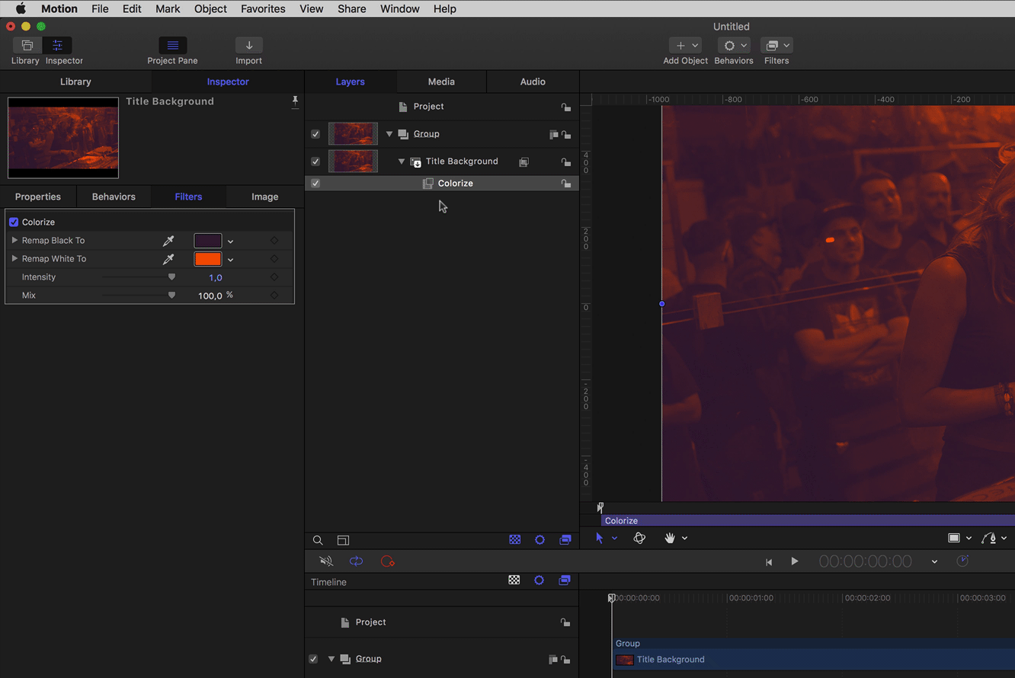Viewport: 1015px width, 678px height.
Task: Open the Apple menu
Action: pyautogui.click(x=21, y=9)
